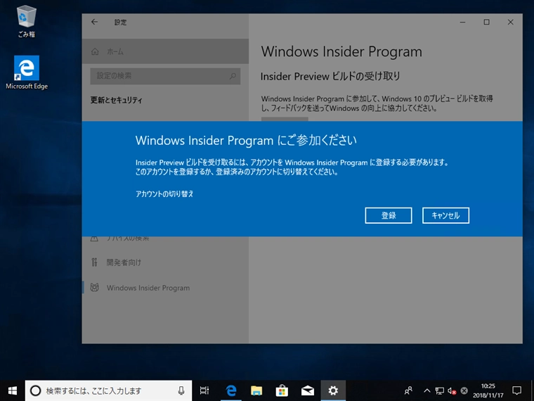Click the tools icon next to 開発者向け
This screenshot has height=401, width=534.
point(94,262)
